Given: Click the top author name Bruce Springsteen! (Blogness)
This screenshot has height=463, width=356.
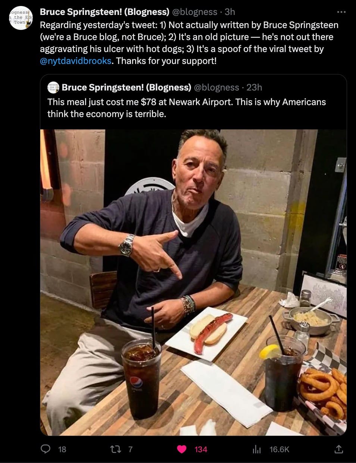Looking at the screenshot, I should pos(104,12).
